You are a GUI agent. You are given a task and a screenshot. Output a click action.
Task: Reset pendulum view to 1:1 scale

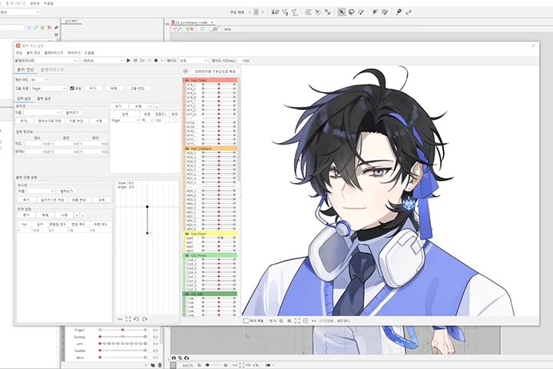click(120, 319)
